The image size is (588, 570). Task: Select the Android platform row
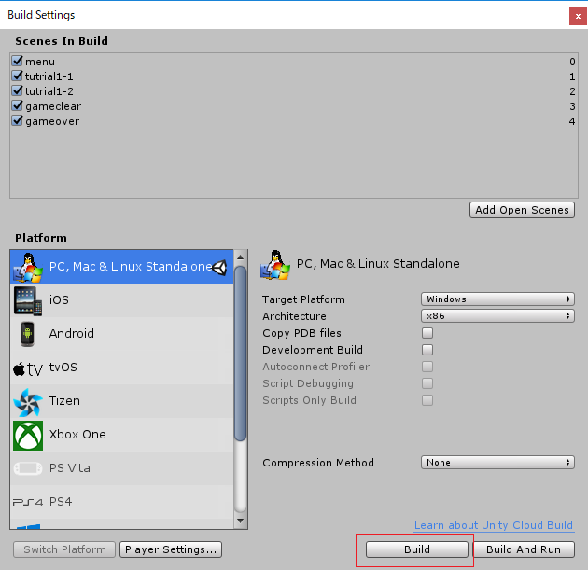click(122, 334)
